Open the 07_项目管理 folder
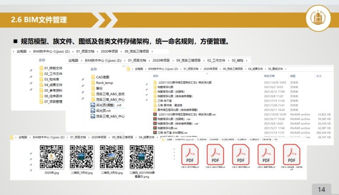Image resolution: width=339 pixels, height=195 pixels. click(x=53, y=102)
